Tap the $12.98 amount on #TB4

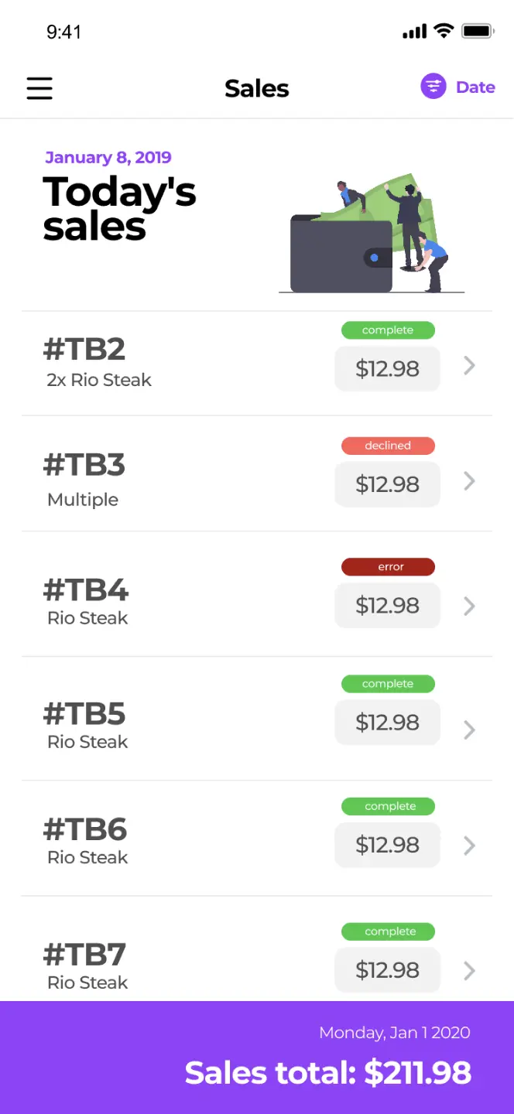[x=387, y=606]
